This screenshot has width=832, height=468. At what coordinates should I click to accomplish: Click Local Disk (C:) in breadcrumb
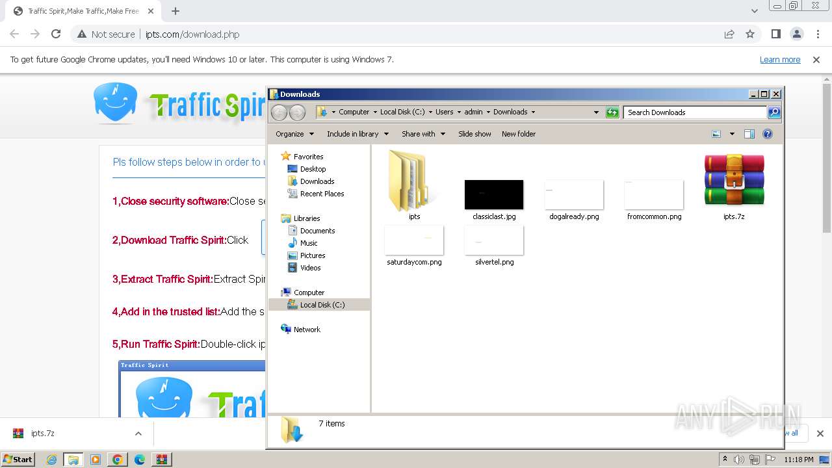point(402,112)
